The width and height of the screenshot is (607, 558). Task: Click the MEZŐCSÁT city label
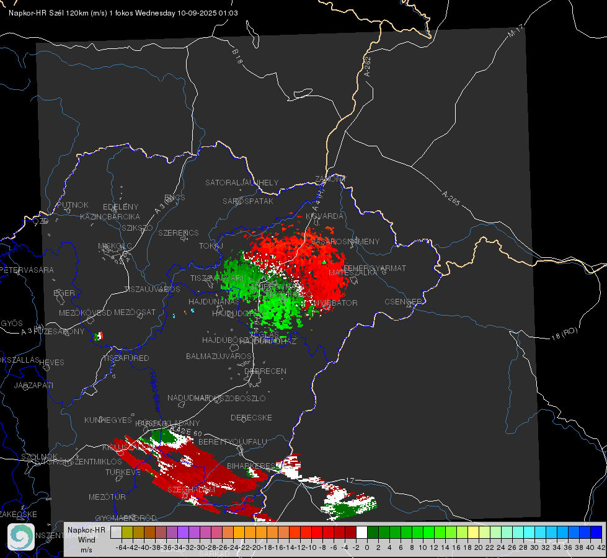135,312
